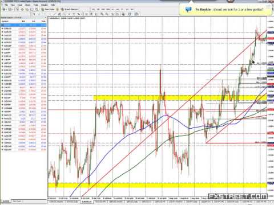This screenshot has width=274, height=205.
Task: Switch chart to candlestick display
Action: click(91, 14)
